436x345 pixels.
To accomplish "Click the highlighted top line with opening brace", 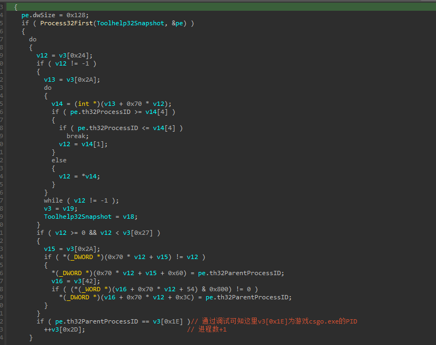I will 16,6.
